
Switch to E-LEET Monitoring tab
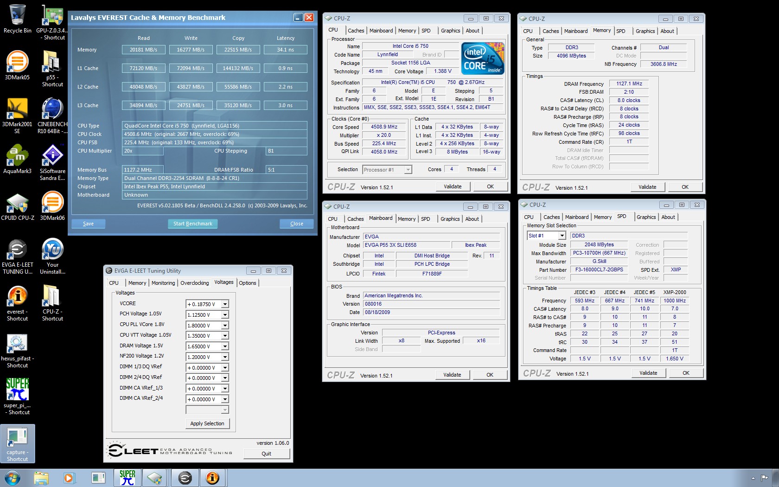pos(163,283)
